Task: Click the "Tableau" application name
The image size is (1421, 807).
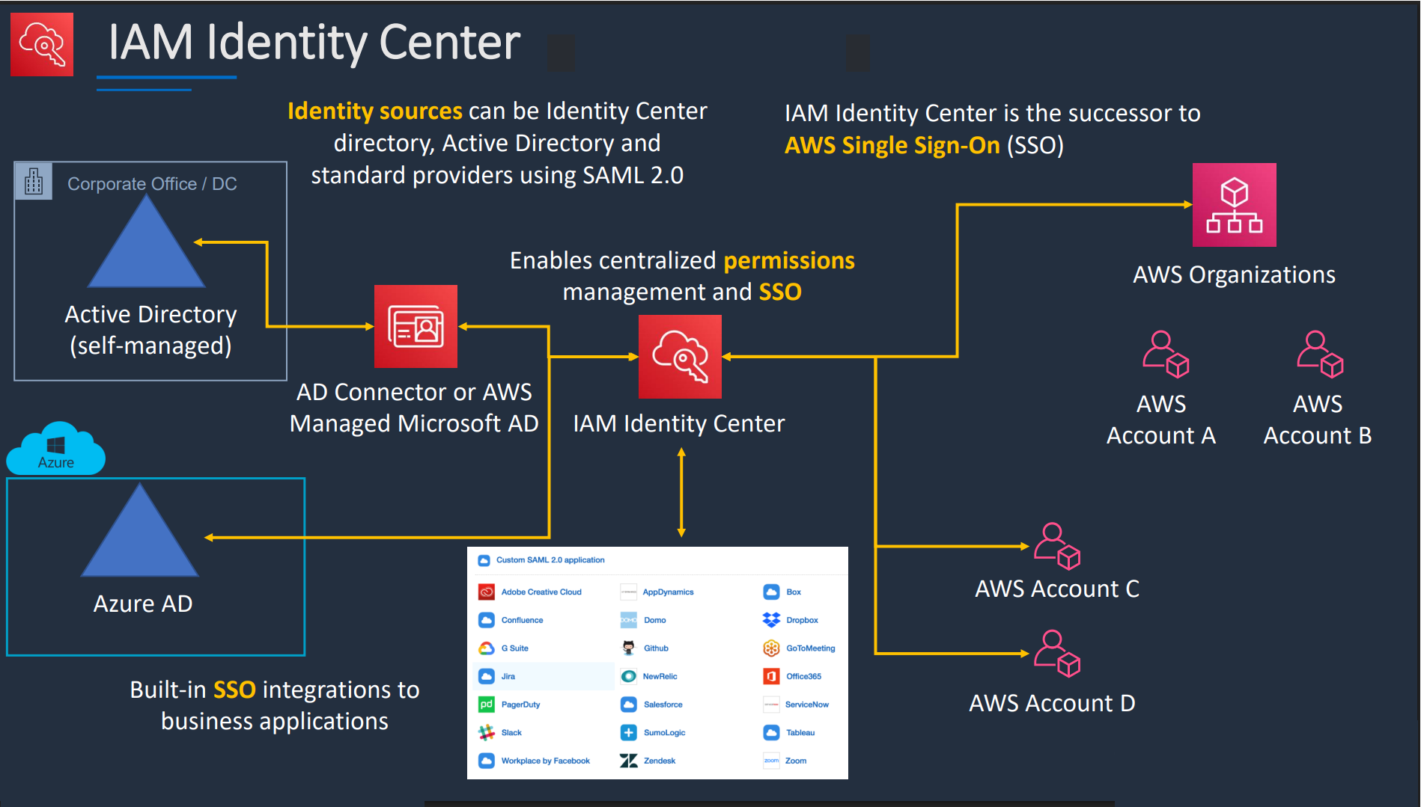Action: coord(800,733)
